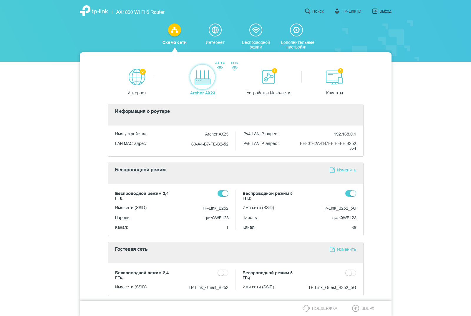
Task: Click the Устройства Mesh-сети label
Action: (268, 93)
